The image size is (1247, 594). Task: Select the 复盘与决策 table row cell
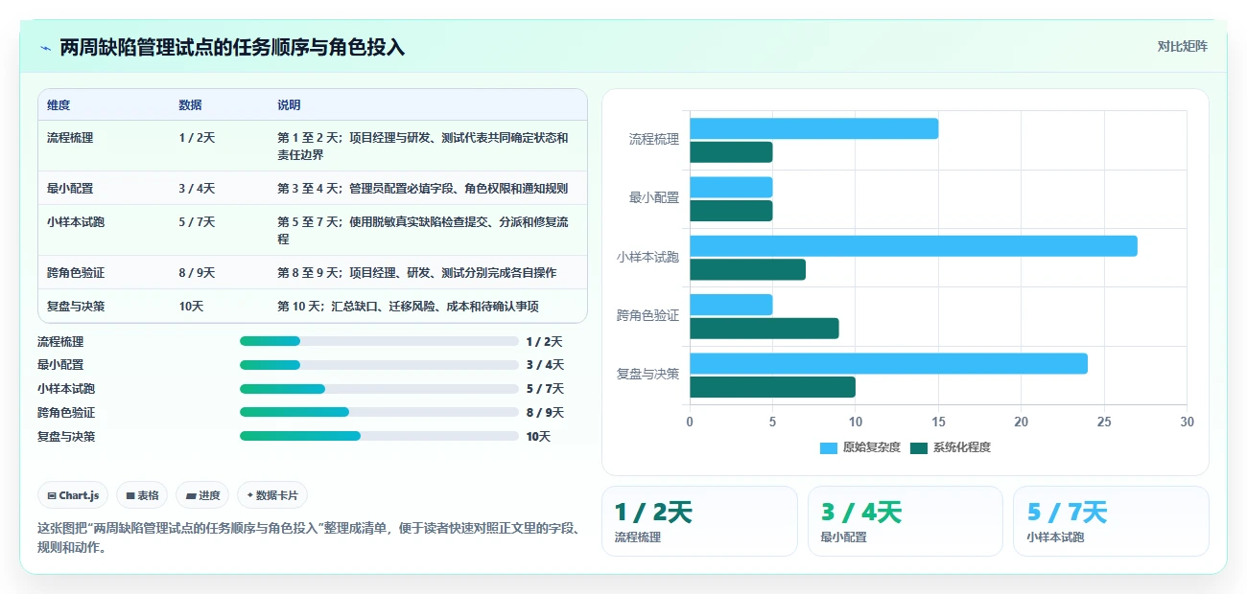point(76,307)
